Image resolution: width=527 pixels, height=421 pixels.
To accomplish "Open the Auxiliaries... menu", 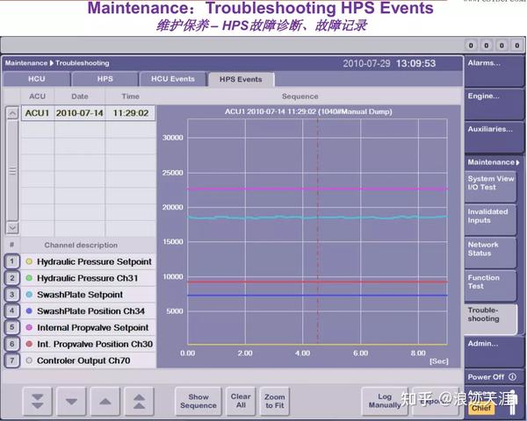I will [x=493, y=138].
